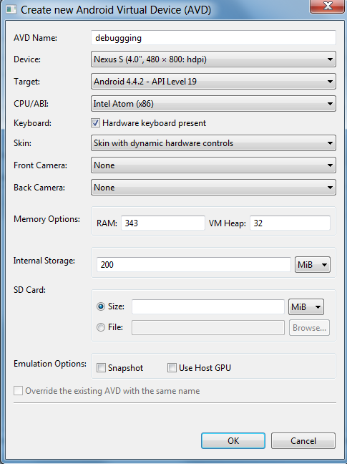Select the SD Card File radio button
The image size is (347, 464).
pos(101,327)
